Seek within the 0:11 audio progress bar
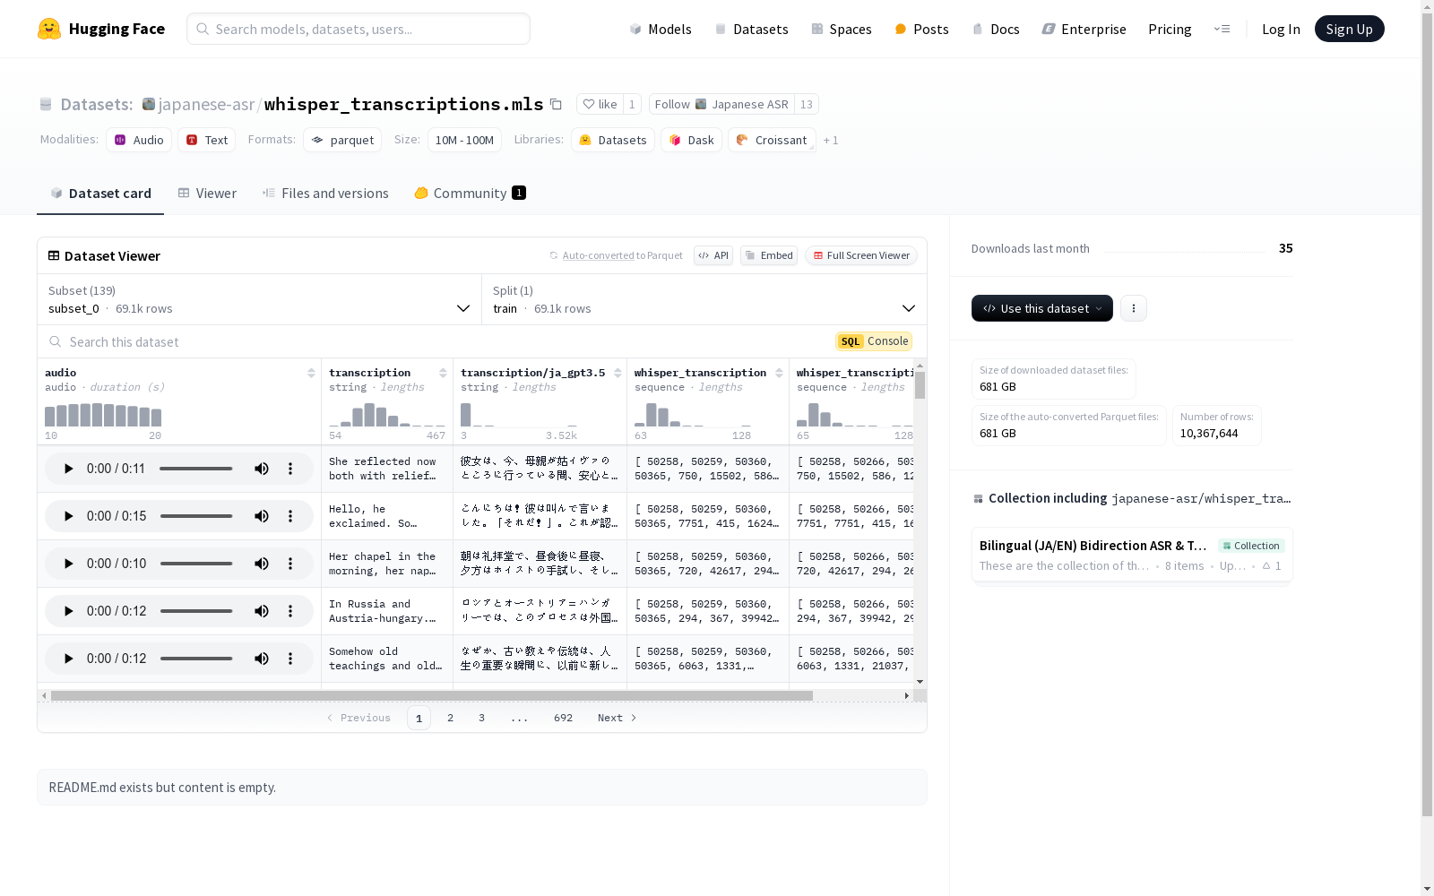Screen dimensions: 1434x896 pos(196,469)
